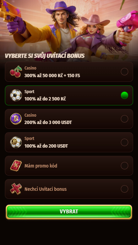Click the Bitcoin football Sport USDT icon
Screen dimensions: 138x245
tap(16, 142)
